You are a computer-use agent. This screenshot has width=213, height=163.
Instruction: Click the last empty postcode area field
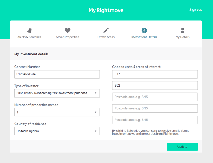(155, 120)
